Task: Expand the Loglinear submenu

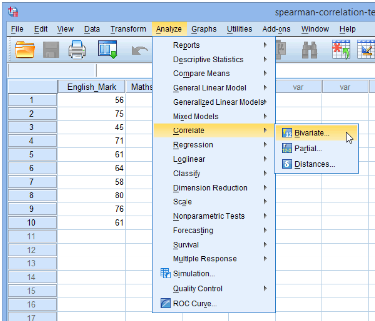Action: tap(213, 159)
